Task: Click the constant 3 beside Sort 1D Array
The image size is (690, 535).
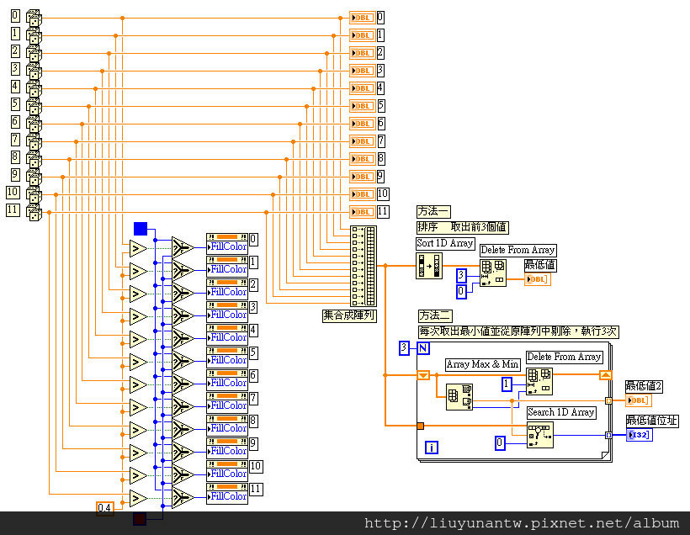Action: coord(461,276)
